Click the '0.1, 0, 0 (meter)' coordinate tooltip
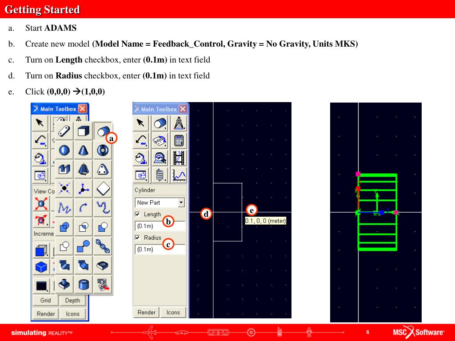This screenshot has width=455, height=341. pyautogui.click(x=266, y=221)
